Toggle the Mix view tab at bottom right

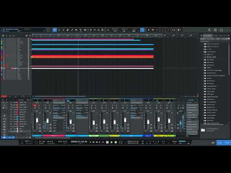(220, 143)
